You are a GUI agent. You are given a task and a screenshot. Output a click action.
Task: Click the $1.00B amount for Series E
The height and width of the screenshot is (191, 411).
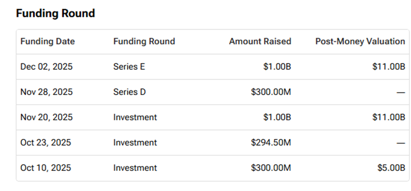pos(277,67)
